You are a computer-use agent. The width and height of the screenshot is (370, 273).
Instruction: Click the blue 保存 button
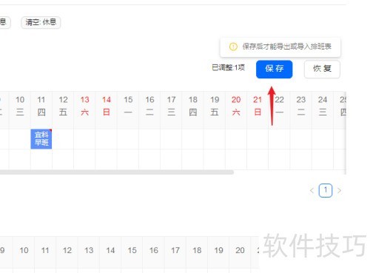click(274, 69)
